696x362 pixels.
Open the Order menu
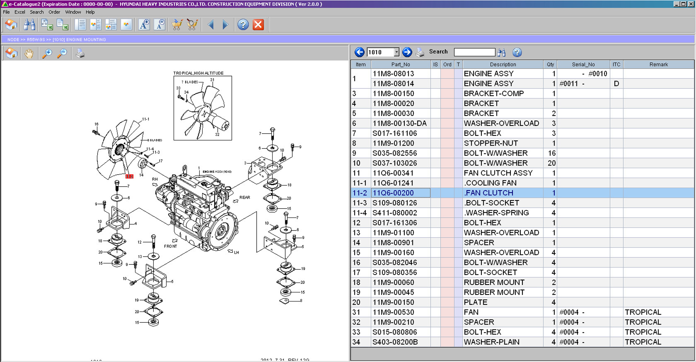click(x=54, y=12)
